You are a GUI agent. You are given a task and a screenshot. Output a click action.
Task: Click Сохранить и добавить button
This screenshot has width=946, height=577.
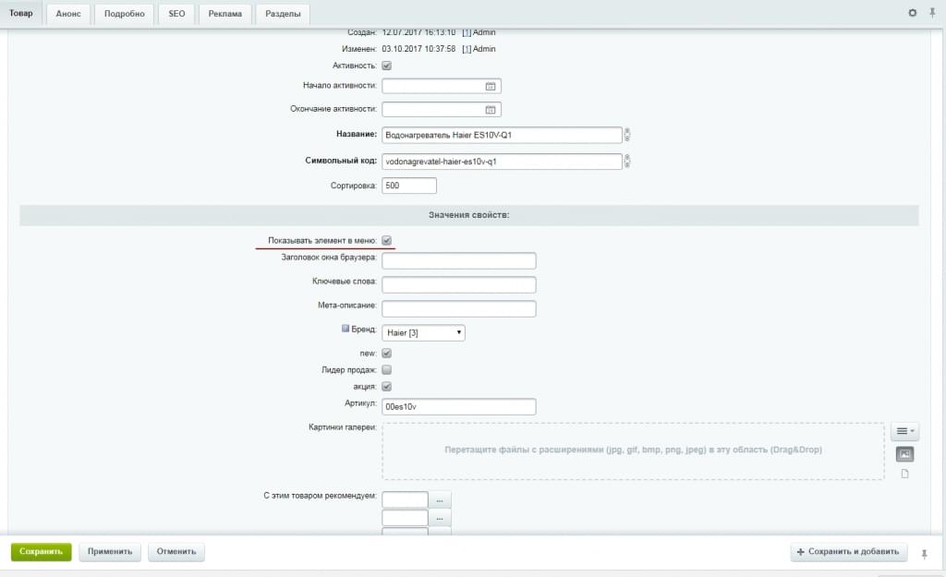click(x=848, y=552)
